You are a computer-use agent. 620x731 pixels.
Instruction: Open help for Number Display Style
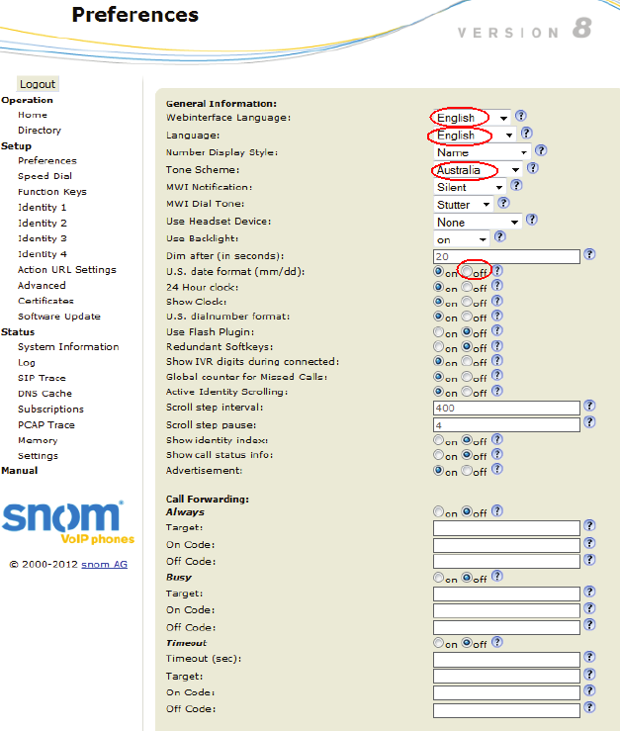click(540, 151)
